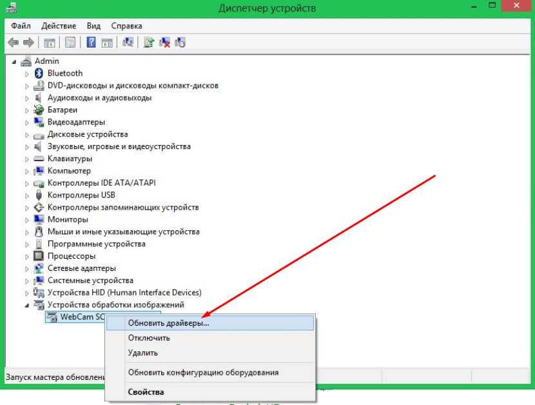This screenshot has height=405, width=535.
Task: Click the Контроллеры запоминающих устройств icon
Action: coord(39,207)
